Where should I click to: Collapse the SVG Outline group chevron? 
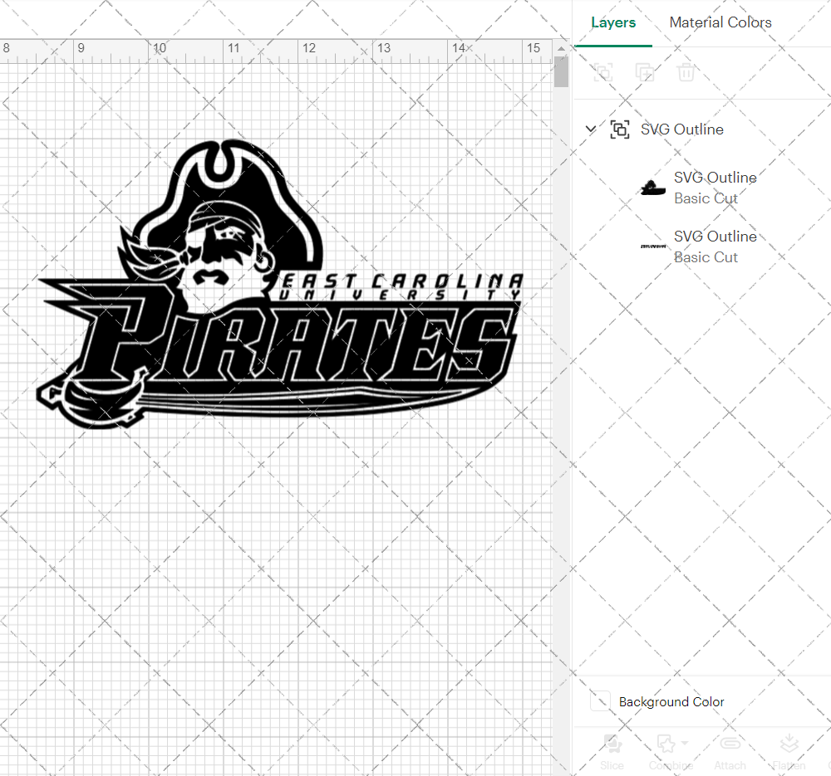[590, 129]
